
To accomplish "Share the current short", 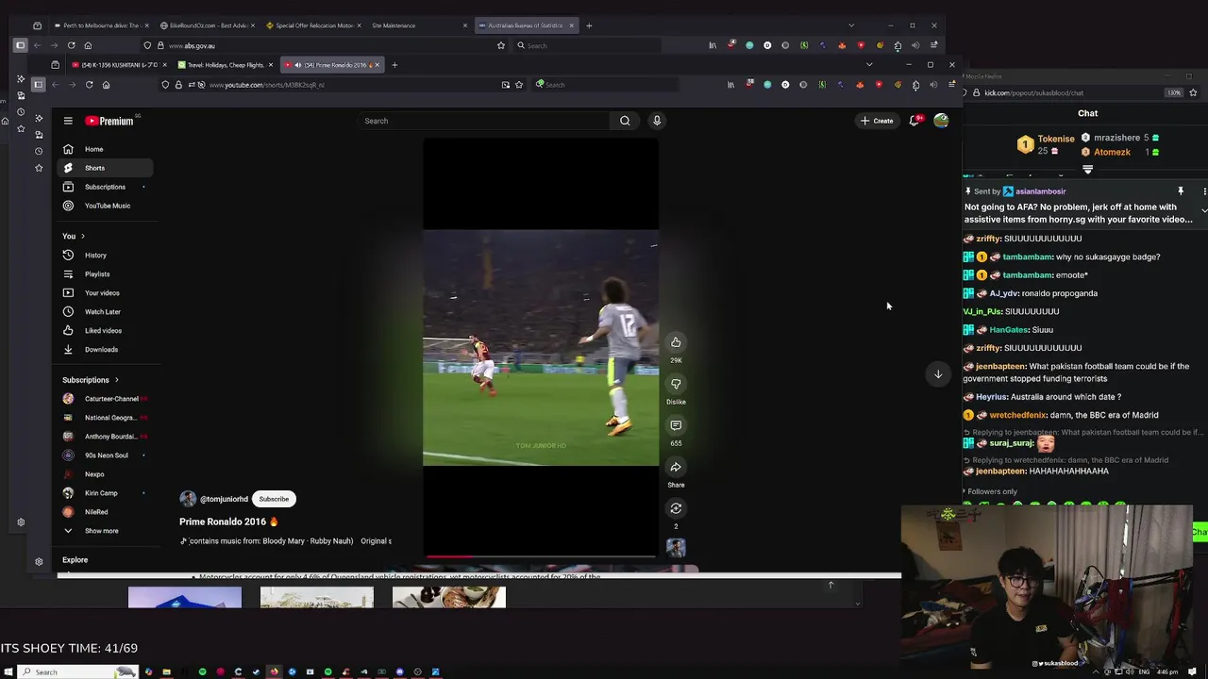I will click(676, 467).
